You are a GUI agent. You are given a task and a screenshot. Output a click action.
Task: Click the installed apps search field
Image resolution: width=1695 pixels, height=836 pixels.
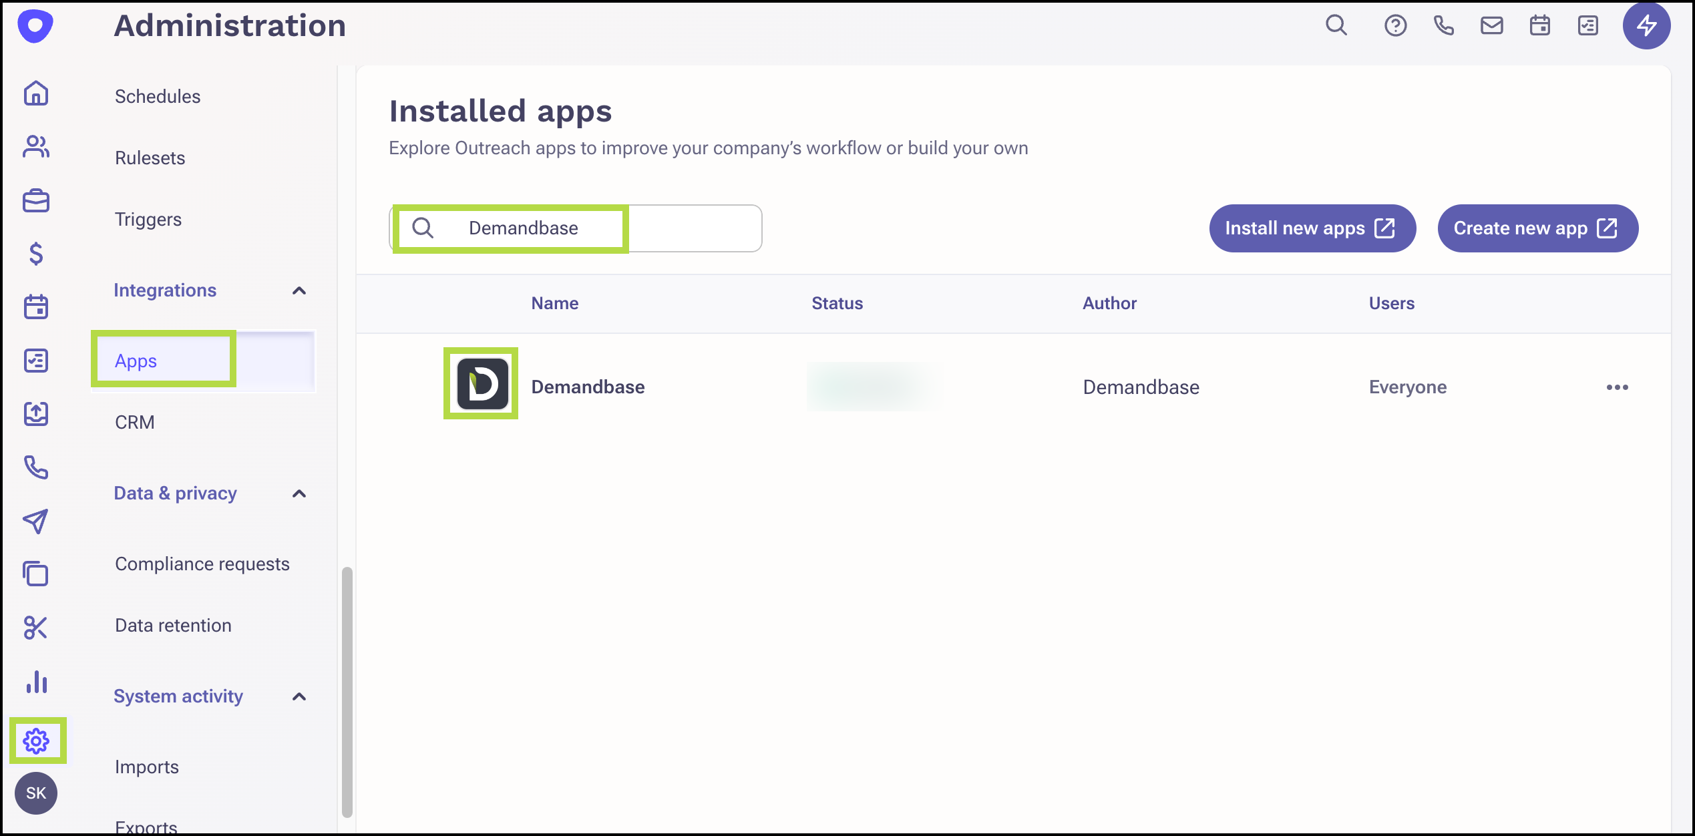pos(576,228)
